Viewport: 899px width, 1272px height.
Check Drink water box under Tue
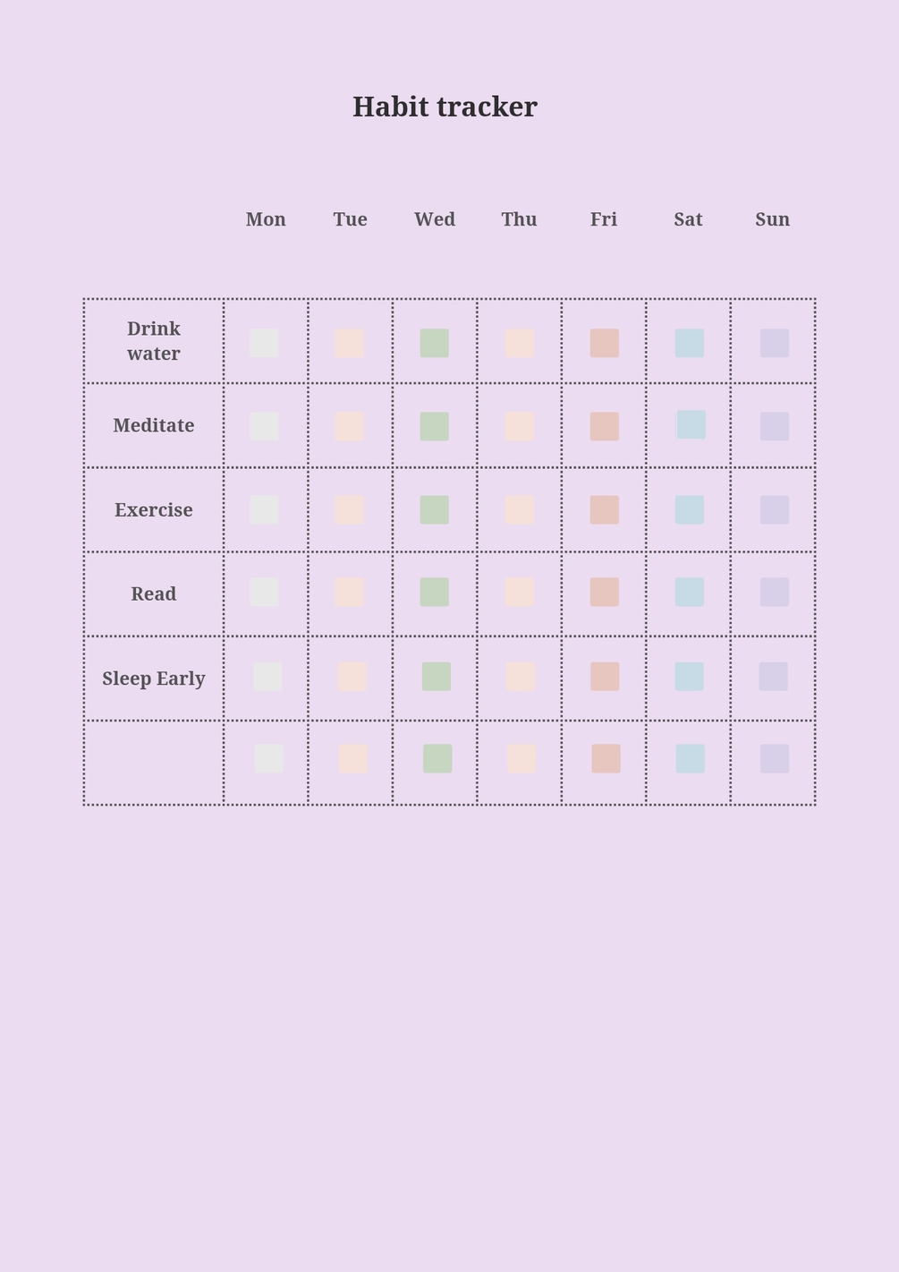click(350, 343)
